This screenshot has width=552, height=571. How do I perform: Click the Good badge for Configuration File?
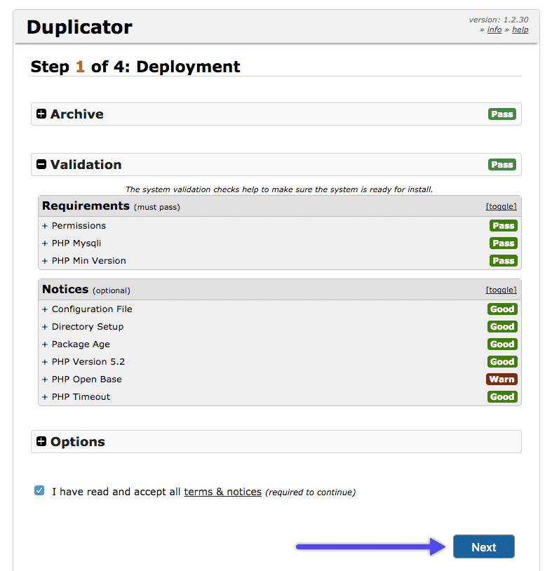coord(501,309)
